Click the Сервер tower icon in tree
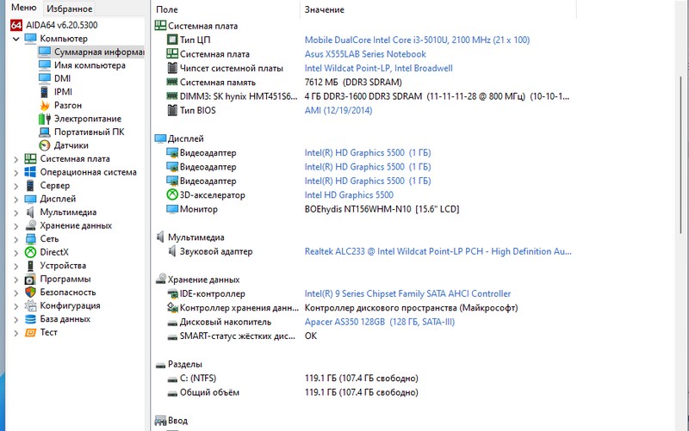This screenshot has height=431, width=689. click(x=30, y=185)
